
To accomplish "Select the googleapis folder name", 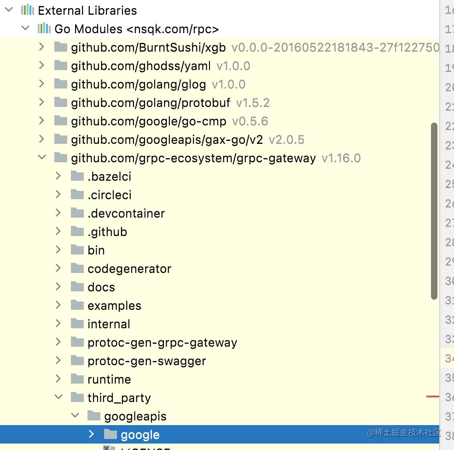I will 135,417.
